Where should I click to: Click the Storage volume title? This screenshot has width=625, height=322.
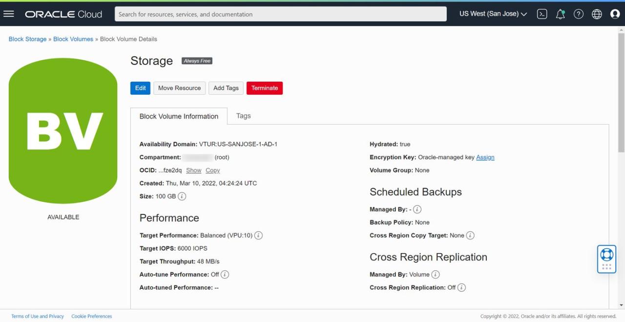pos(151,61)
